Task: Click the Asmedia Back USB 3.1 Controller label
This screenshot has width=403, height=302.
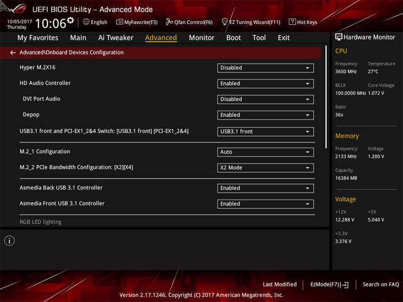Action: pos(61,188)
